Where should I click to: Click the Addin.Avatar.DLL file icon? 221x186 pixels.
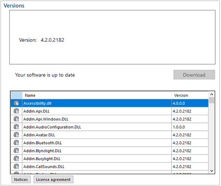(16, 135)
